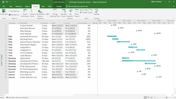This screenshot has width=176, height=99.
Task: Switch to the View tab
Action: pyautogui.click(x=43, y=6)
